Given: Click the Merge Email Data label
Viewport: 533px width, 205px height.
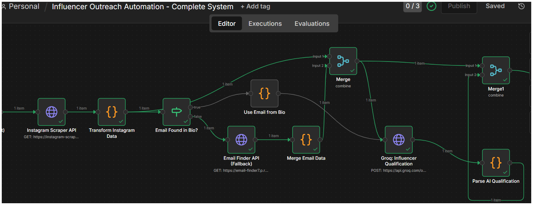Looking at the screenshot, I should 306,158.
